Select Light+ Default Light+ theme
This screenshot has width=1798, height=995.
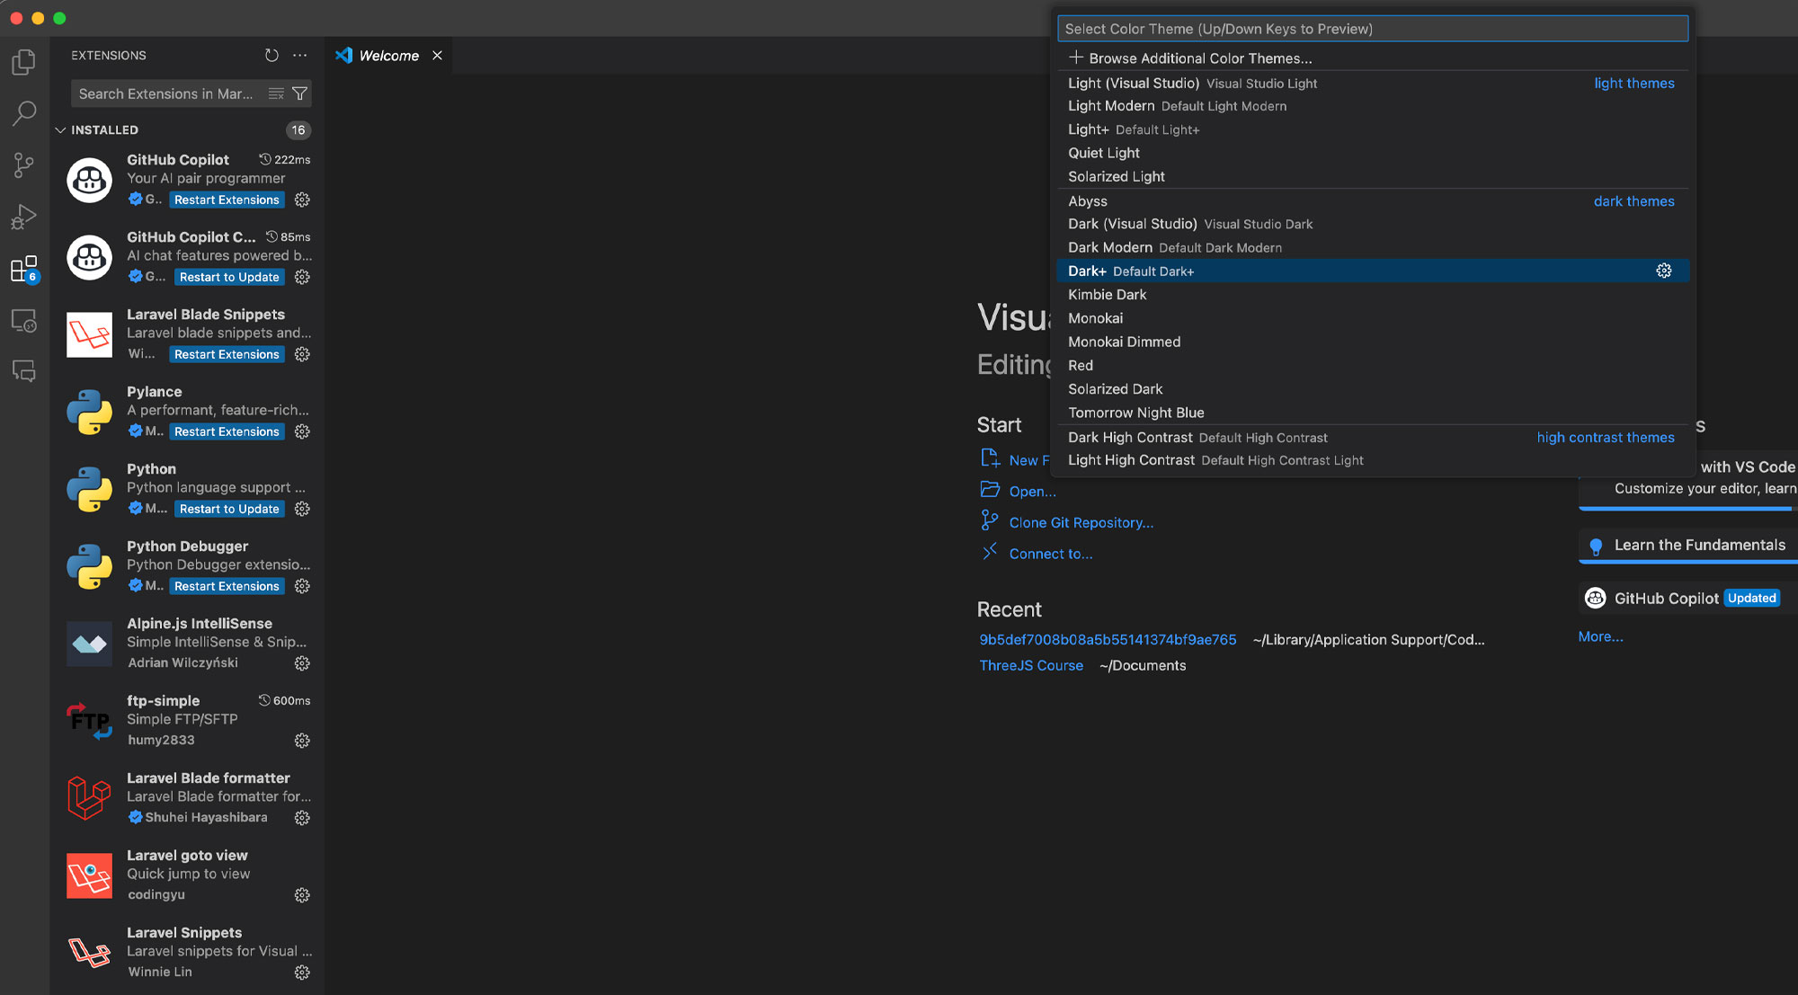click(x=1373, y=129)
